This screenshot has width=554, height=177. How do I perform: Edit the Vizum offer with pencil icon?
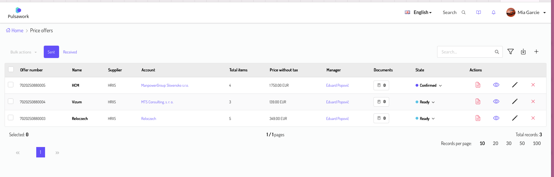(515, 101)
